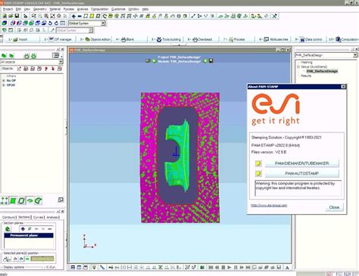Open the esi-group website link
This screenshot has width=359, height=276.
point(269,206)
